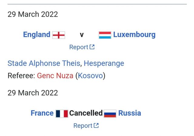This screenshot has width=194, height=136.
Task: Click external-link icon beside France match Report
Action: 96,125
